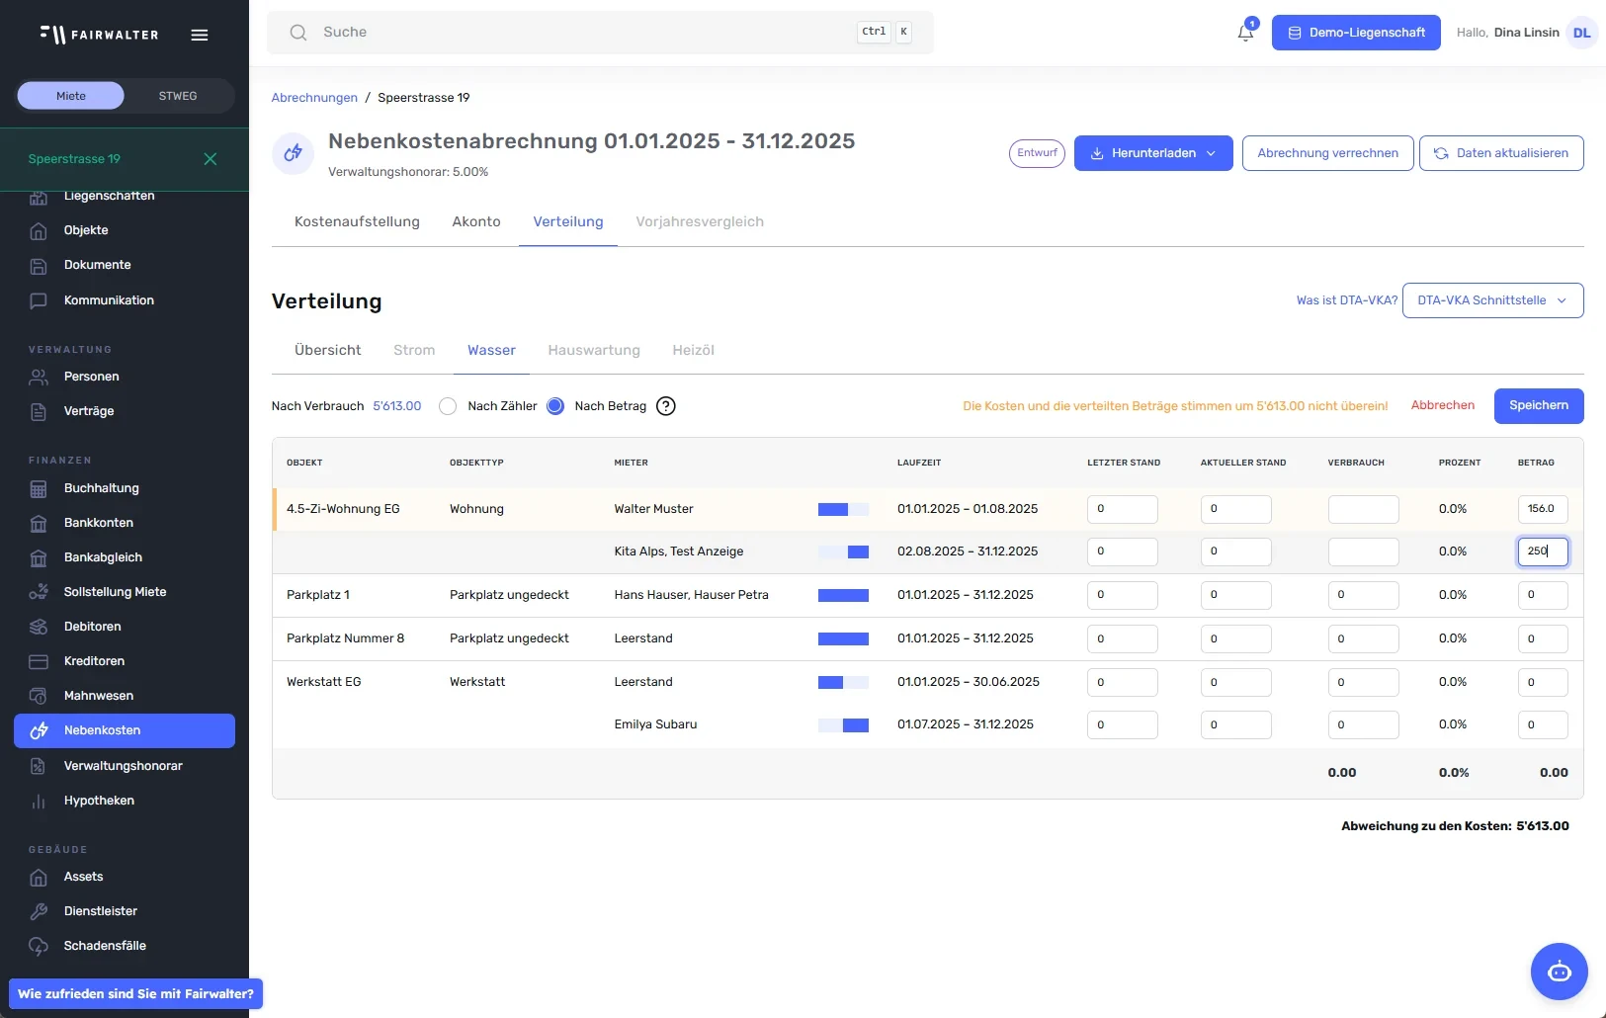Close the Speerstrasse 19 property filter
This screenshot has width=1606, height=1018.
point(211,159)
